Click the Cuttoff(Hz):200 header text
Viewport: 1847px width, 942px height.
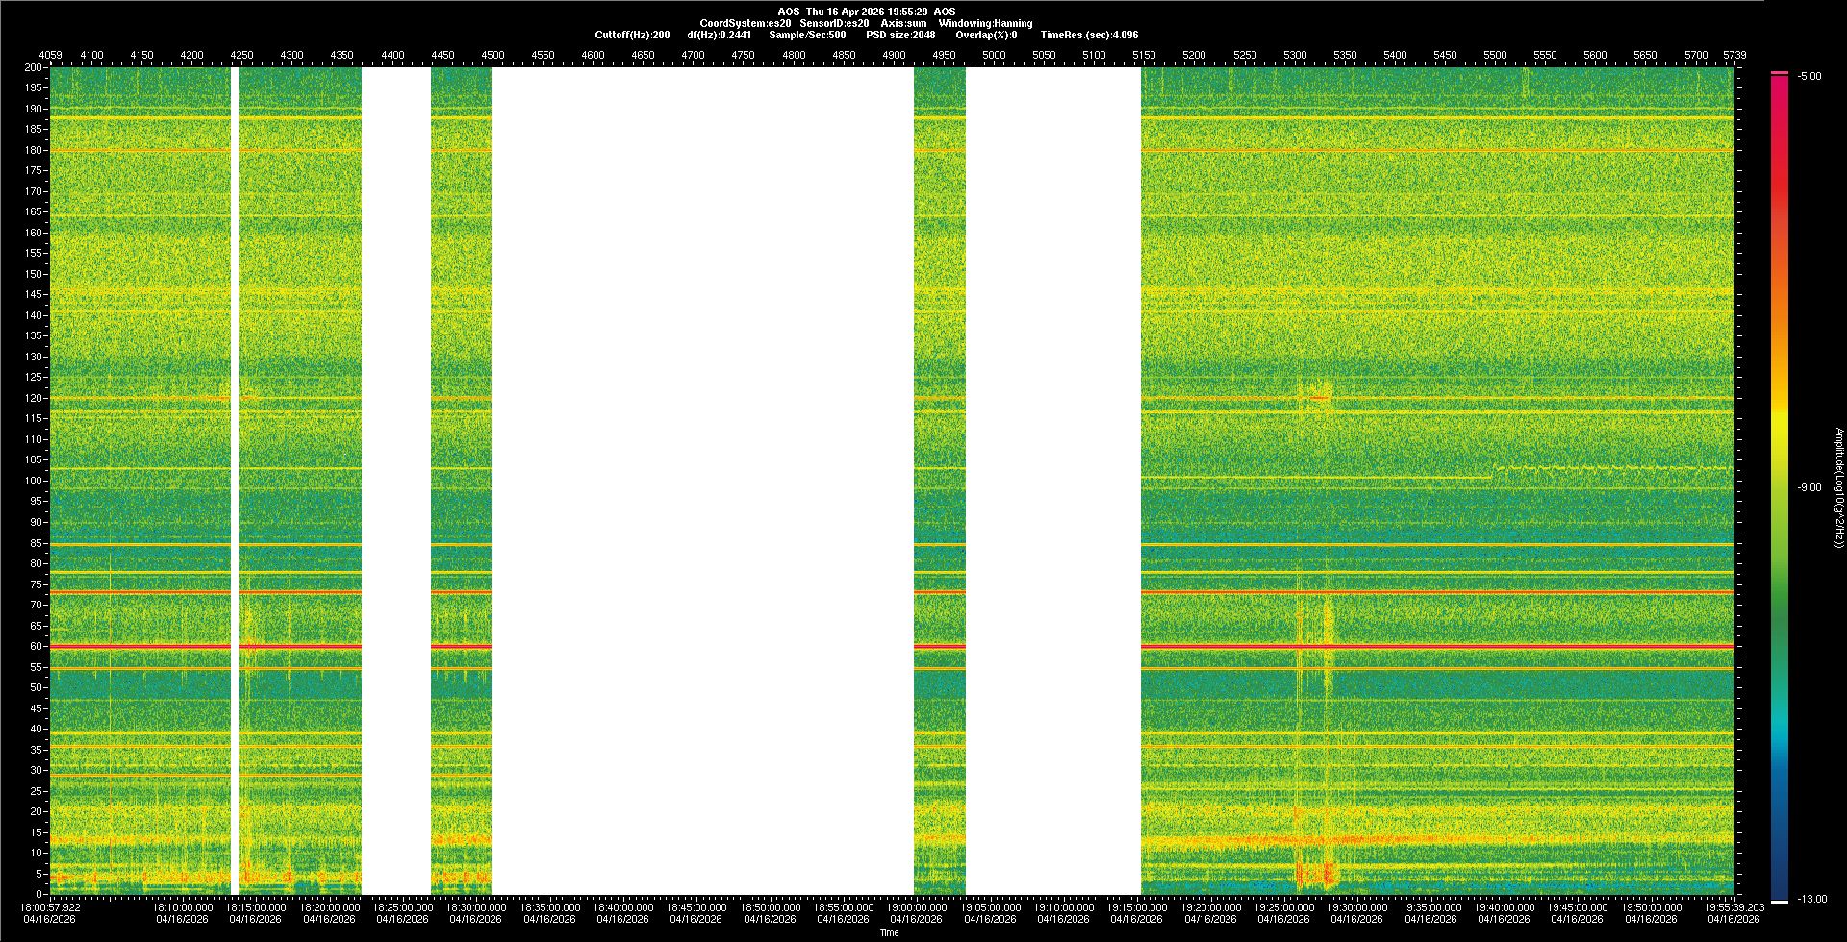[x=632, y=35]
